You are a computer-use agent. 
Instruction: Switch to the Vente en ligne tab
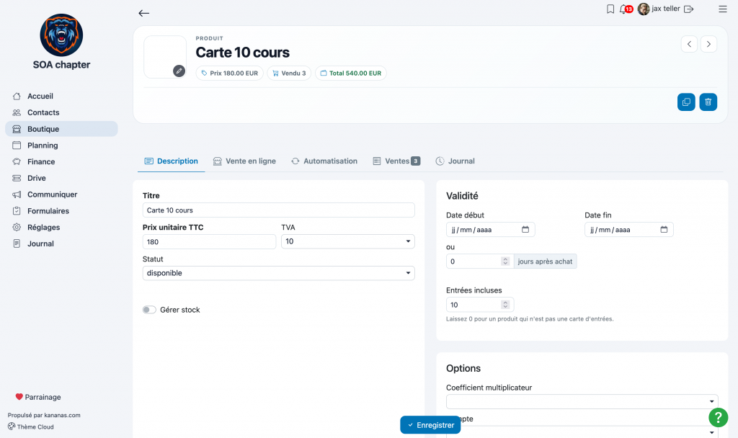[x=244, y=161]
